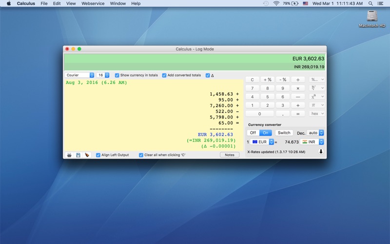Viewport: 390px width, 244px height.
Task: Open the power x^n dropdown
Action: pos(317,97)
